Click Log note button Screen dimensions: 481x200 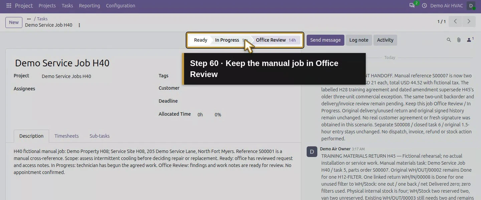click(359, 40)
